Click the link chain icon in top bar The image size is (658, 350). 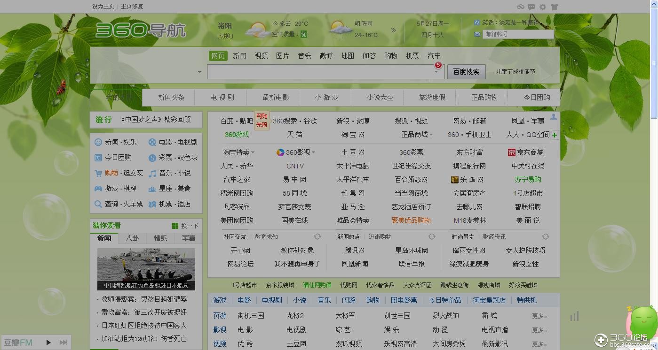pyautogui.click(x=520, y=7)
